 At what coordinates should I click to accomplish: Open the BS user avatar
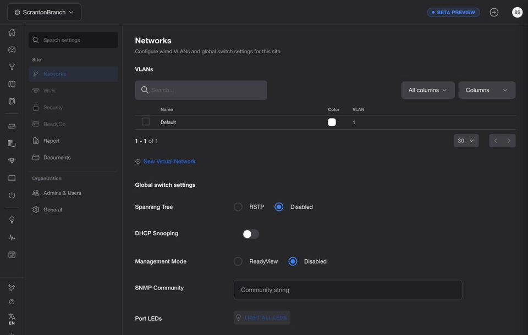tap(517, 13)
